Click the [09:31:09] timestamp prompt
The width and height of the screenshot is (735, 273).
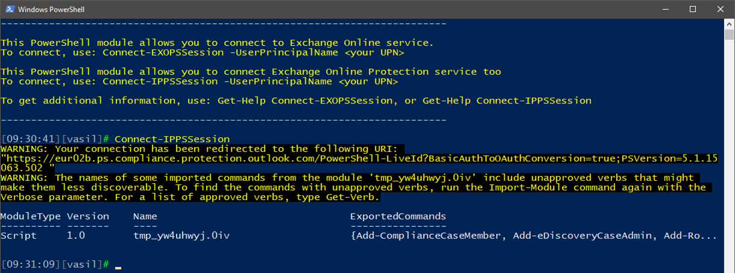coord(31,265)
